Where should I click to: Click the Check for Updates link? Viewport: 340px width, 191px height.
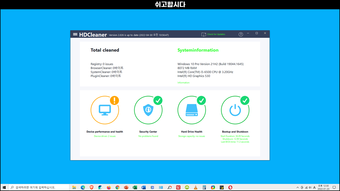tap(216, 34)
